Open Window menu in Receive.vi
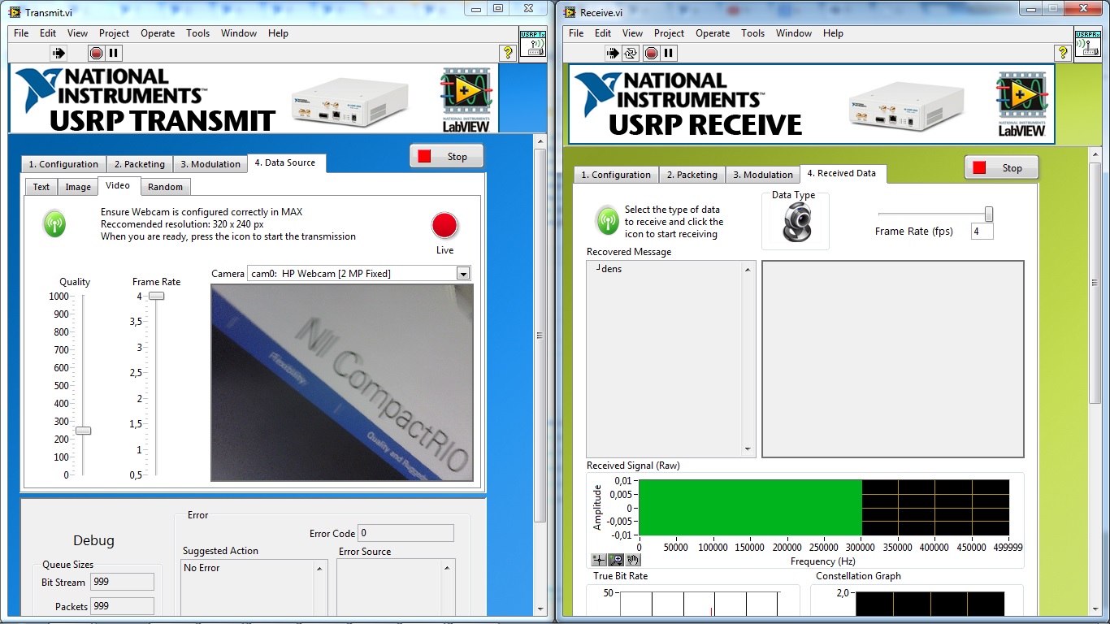This screenshot has height=624, width=1110. 794,33
